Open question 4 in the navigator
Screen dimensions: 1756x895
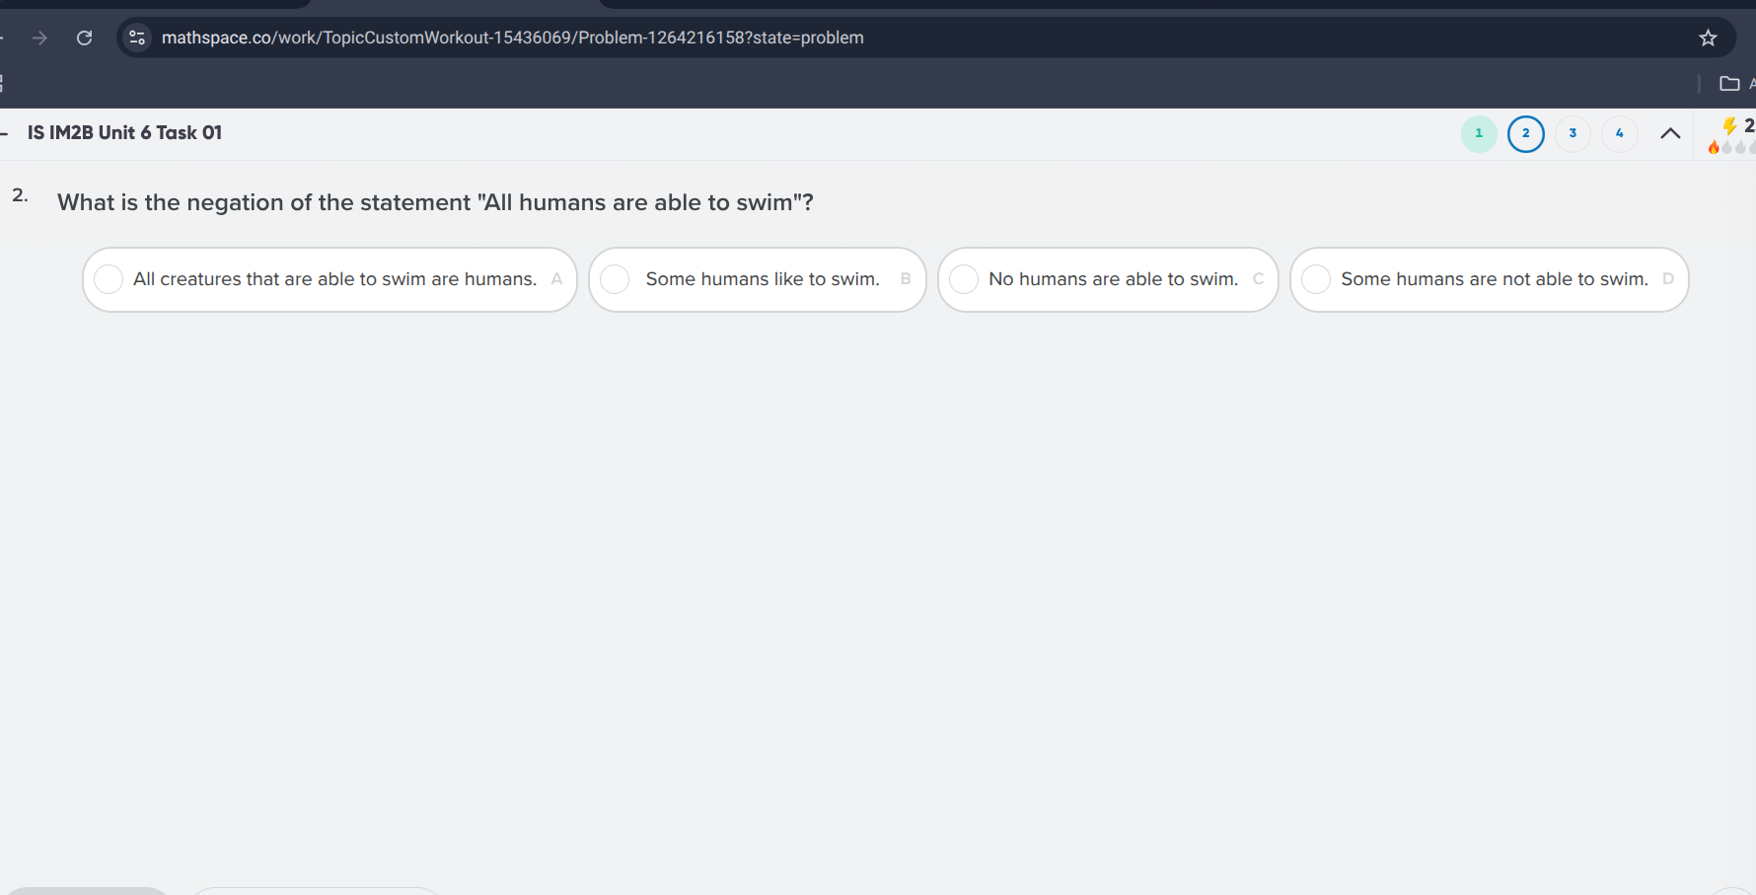(1619, 133)
